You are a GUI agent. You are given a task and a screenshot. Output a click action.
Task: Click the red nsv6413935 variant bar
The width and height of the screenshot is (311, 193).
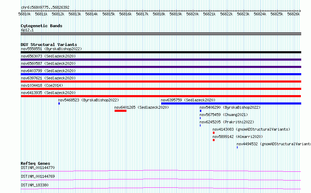click(x=161, y=96)
